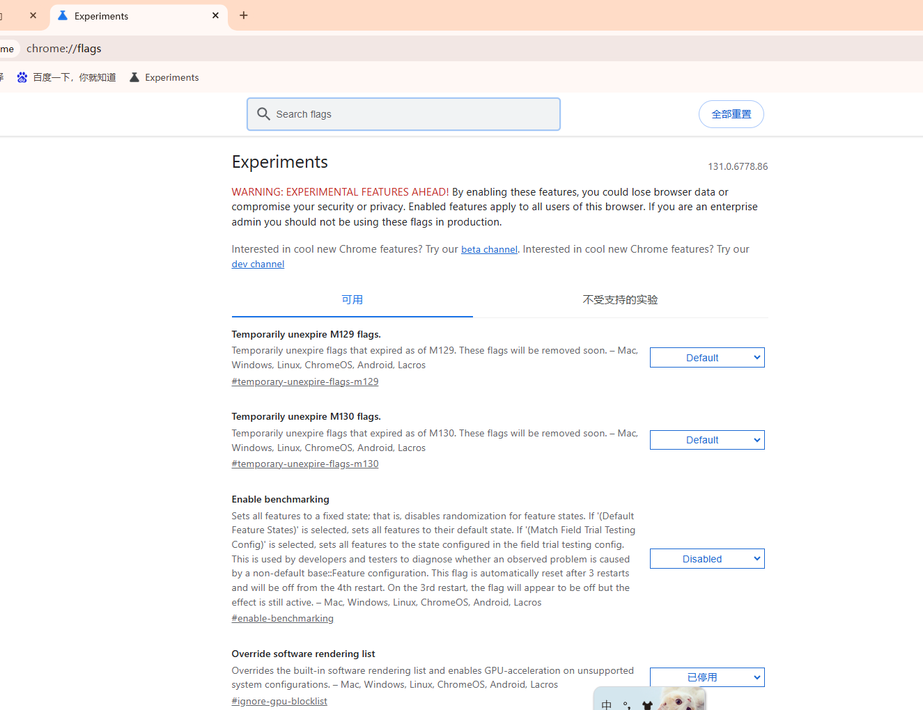This screenshot has width=923, height=710.
Task: Focus the Search flags input field
Action: coord(403,114)
